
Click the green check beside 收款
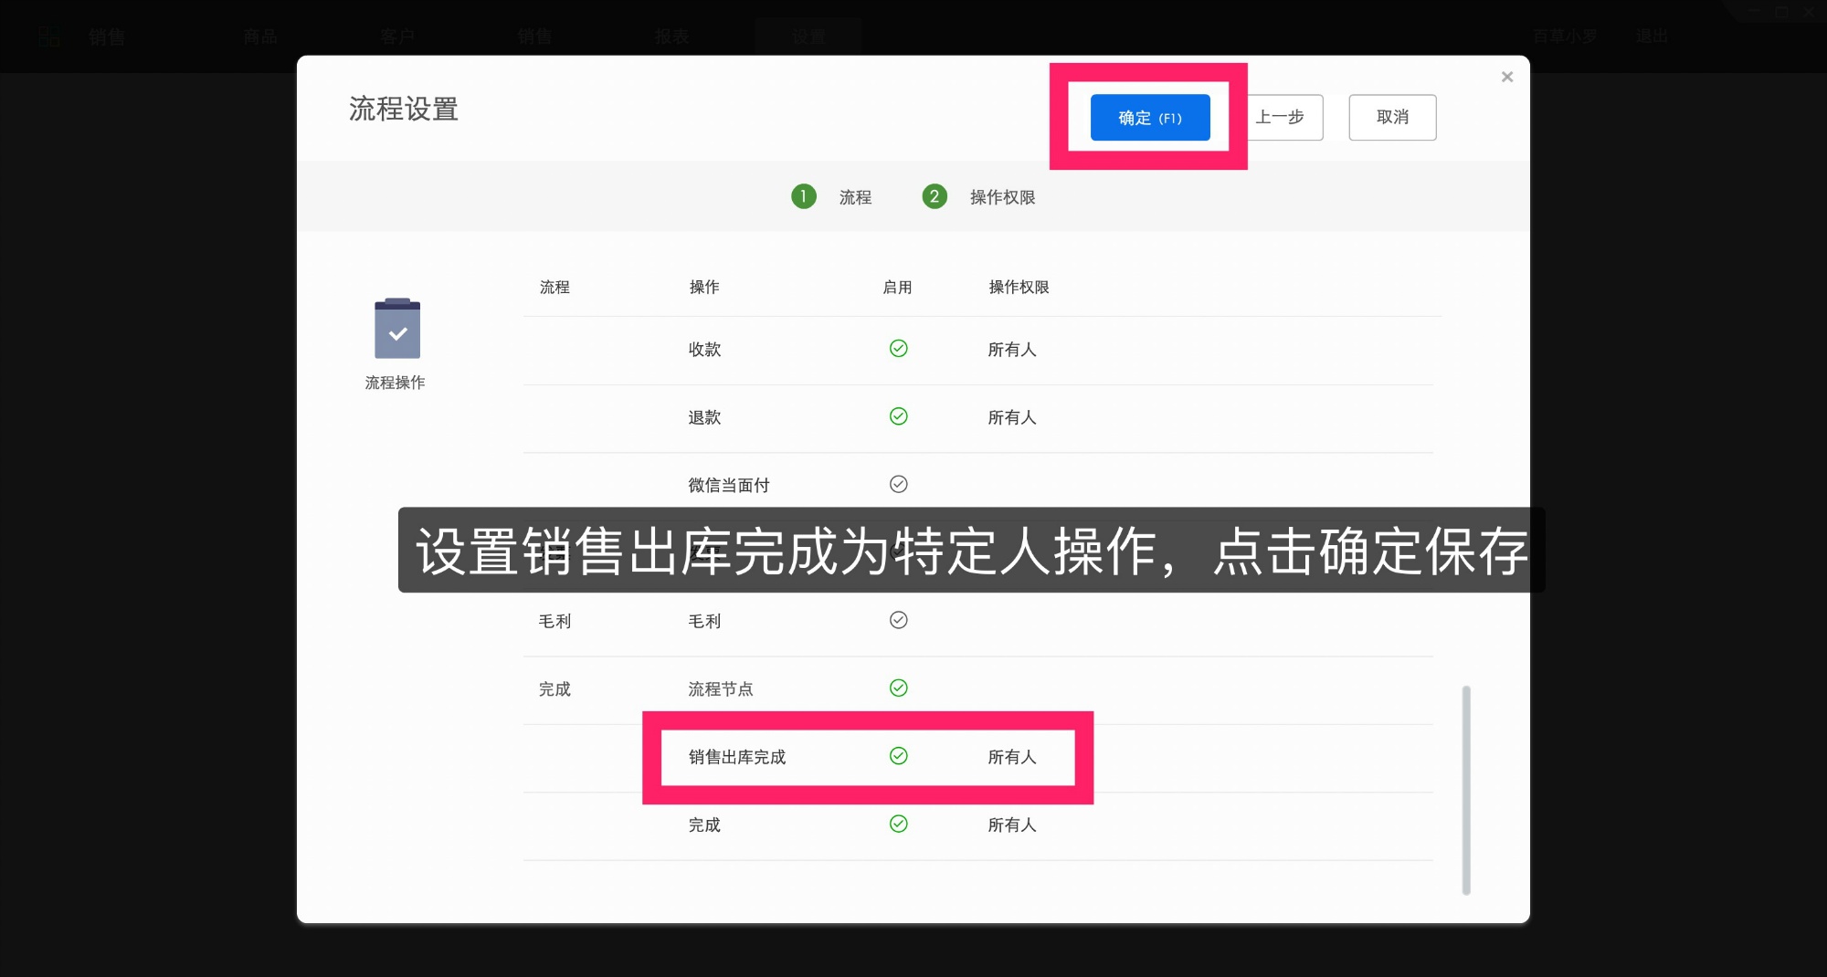899,349
